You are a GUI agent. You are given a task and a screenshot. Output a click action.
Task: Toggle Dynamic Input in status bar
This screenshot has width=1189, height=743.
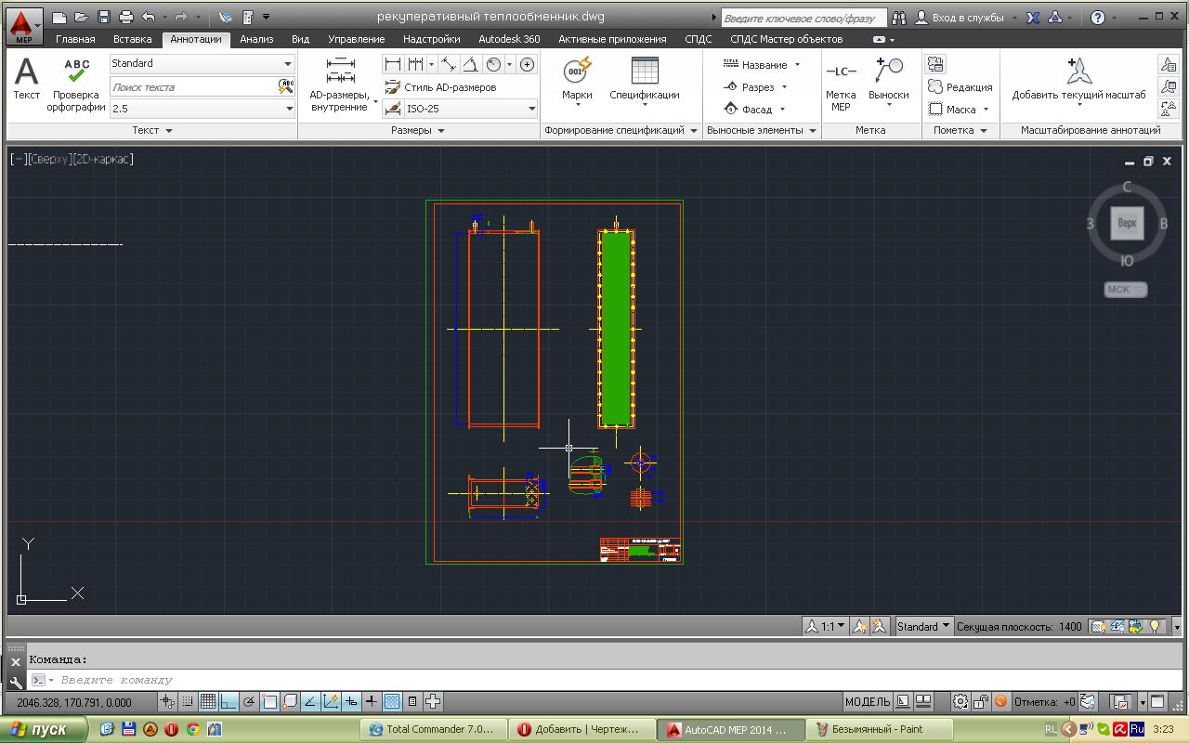point(351,701)
